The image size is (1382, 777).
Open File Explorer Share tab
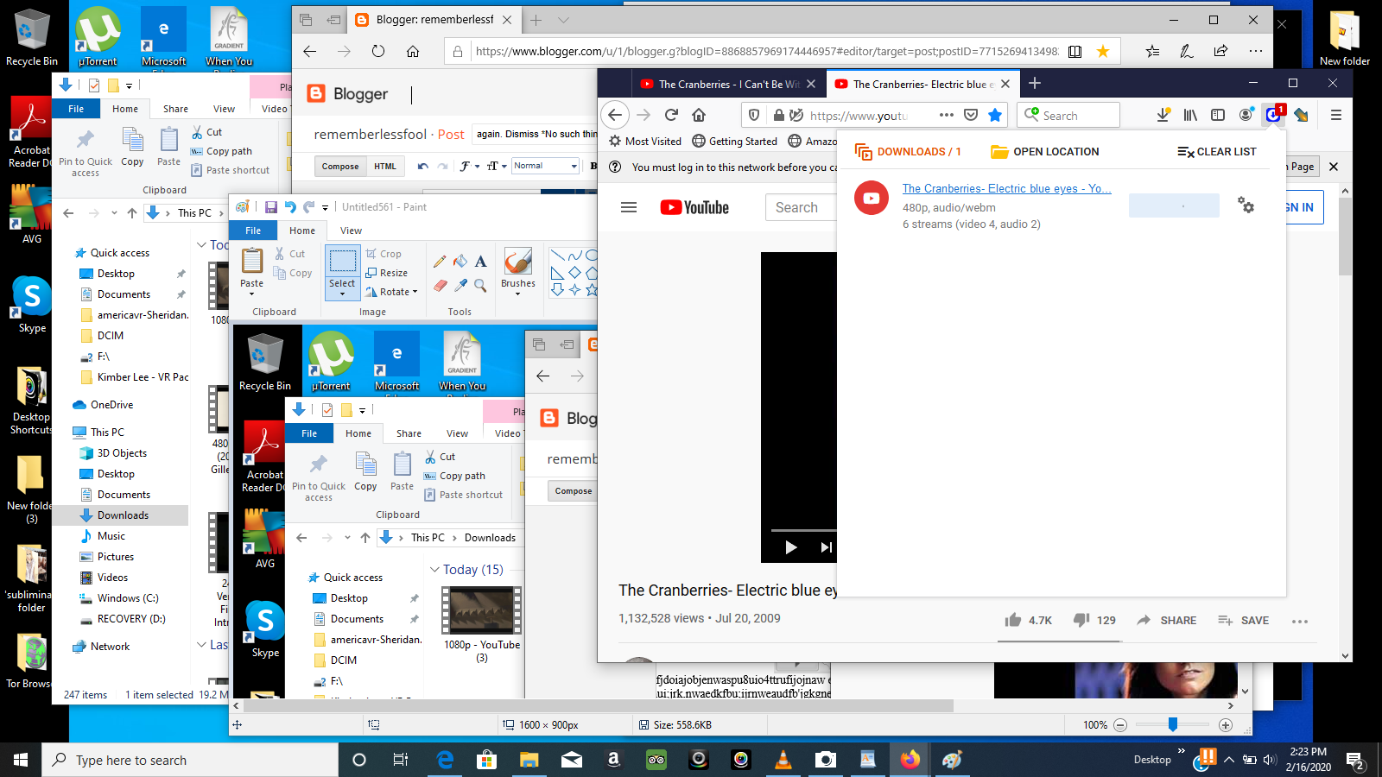[x=175, y=109]
